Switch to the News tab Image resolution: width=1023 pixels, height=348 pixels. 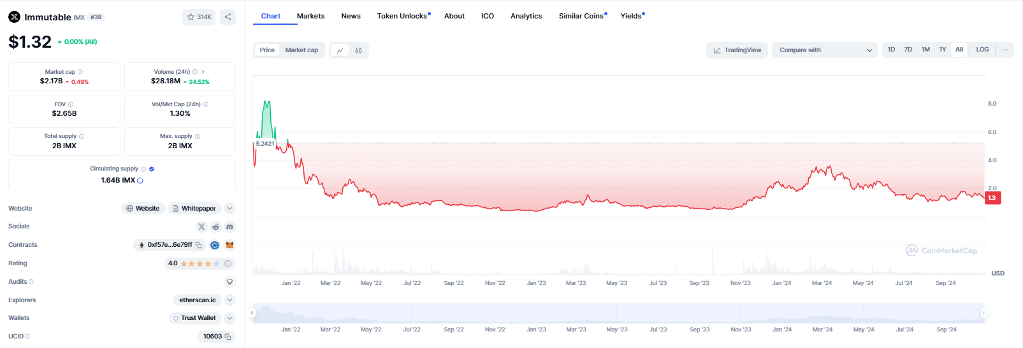pyautogui.click(x=351, y=16)
